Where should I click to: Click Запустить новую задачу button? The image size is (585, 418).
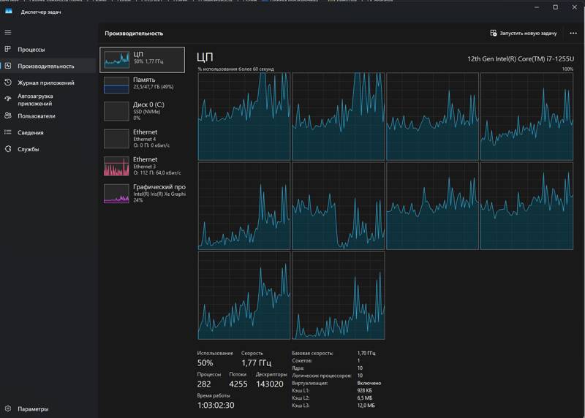point(523,34)
